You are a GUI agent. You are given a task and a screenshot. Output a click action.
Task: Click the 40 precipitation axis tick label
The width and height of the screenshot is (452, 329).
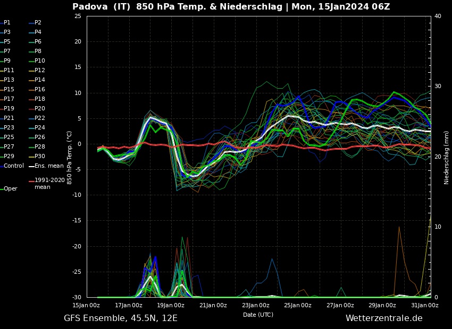click(438, 16)
